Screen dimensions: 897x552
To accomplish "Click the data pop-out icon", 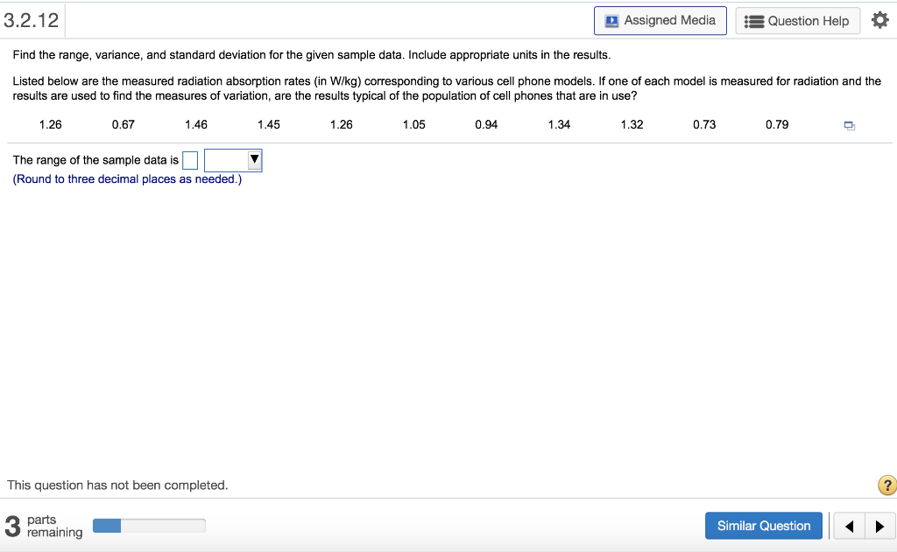I will pos(850,126).
